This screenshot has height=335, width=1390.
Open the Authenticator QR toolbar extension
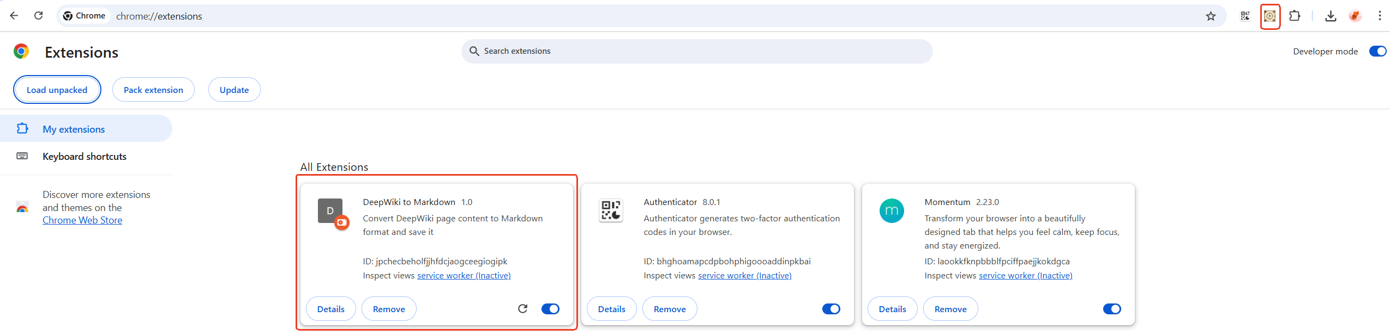(x=1245, y=16)
